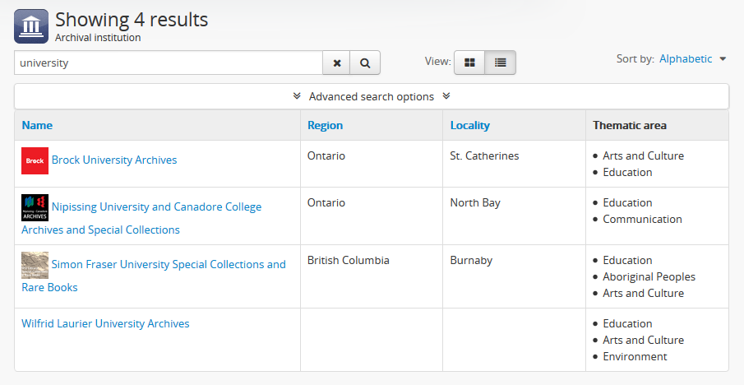Click the magnifying glass search button
The width and height of the screenshot is (744, 385).
point(365,63)
